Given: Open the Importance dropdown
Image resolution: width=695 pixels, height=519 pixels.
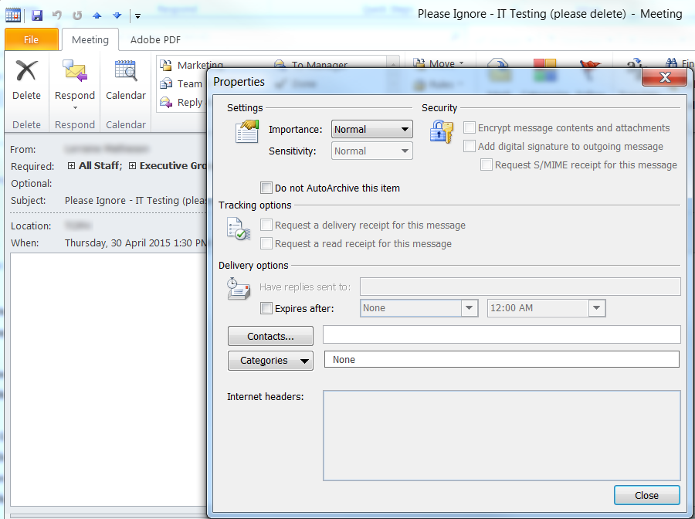Looking at the screenshot, I should 372,130.
